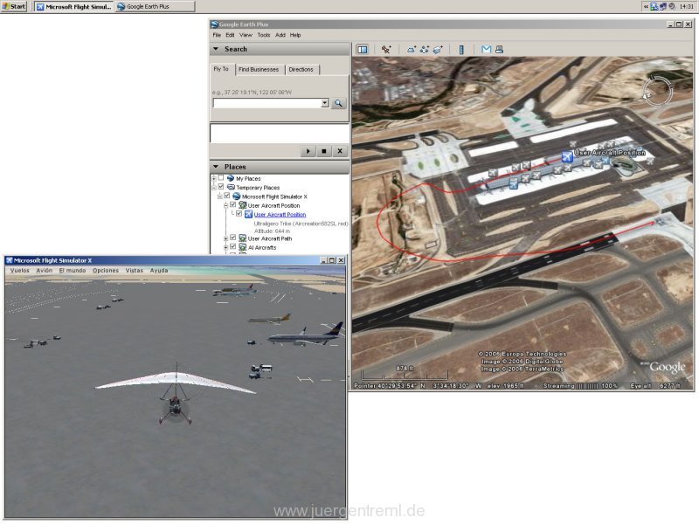
Task: Switch to Microsoft Flight Simulator taskbar button
Action: (74, 7)
